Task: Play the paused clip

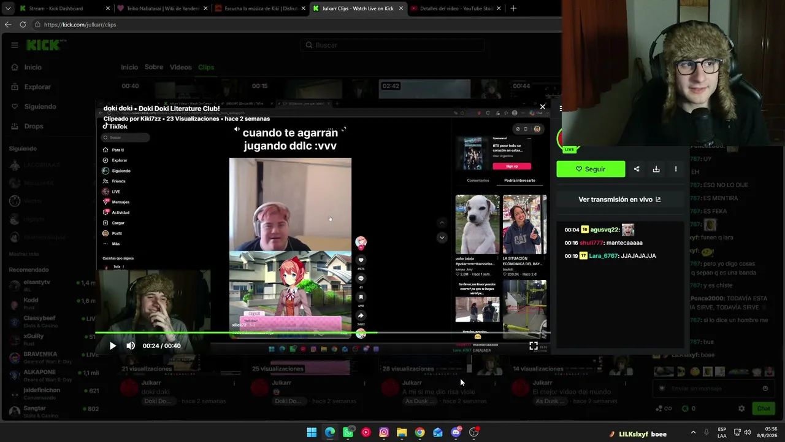Action: tap(112, 346)
